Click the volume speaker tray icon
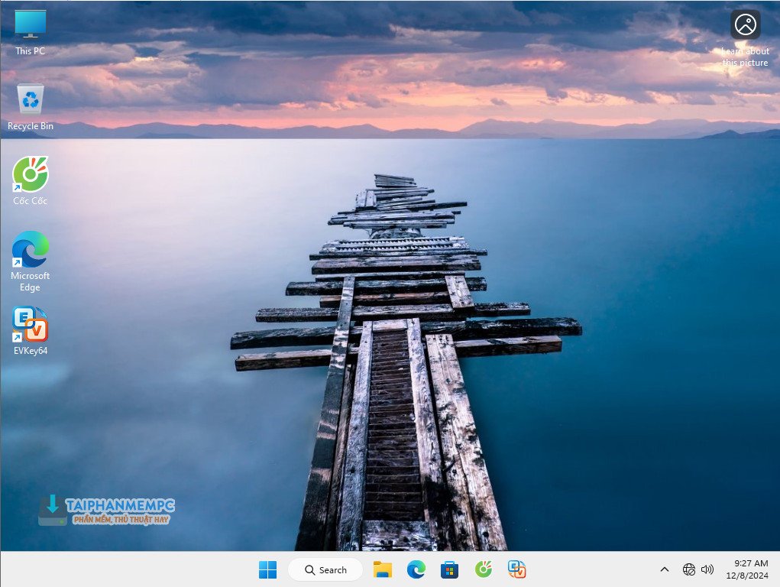 click(707, 569)
